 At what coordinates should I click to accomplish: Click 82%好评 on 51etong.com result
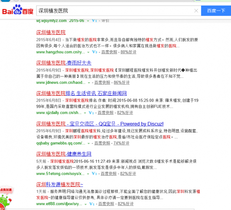click(128, 174)
